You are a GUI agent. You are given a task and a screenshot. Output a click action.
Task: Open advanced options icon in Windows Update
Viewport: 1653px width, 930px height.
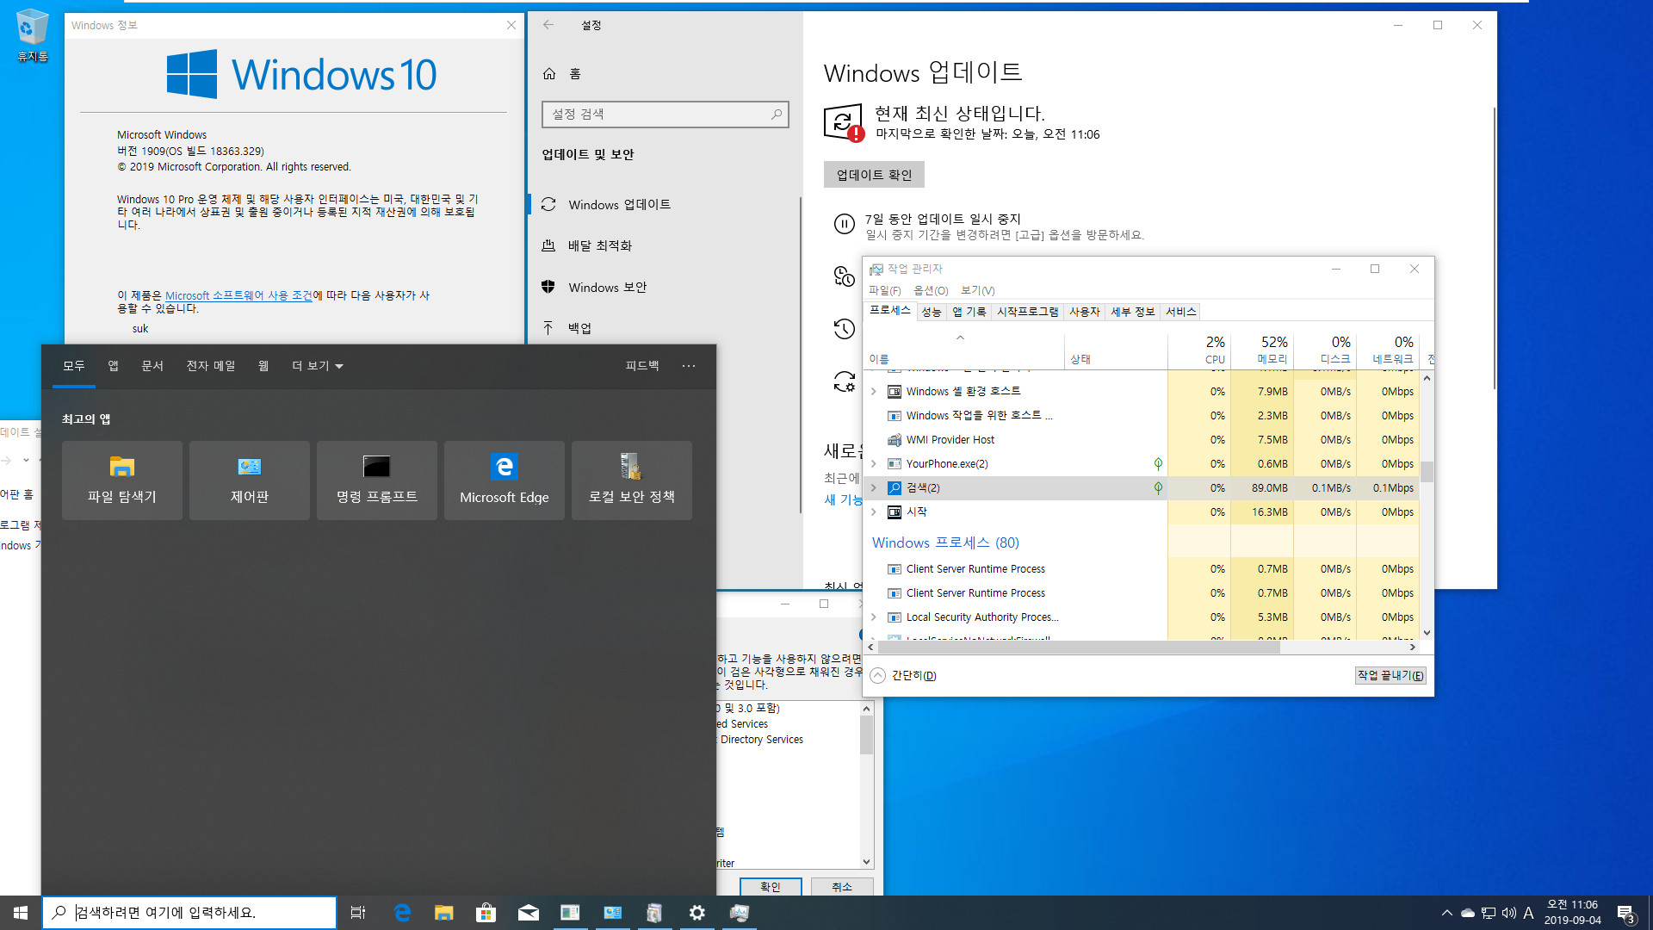844,381
